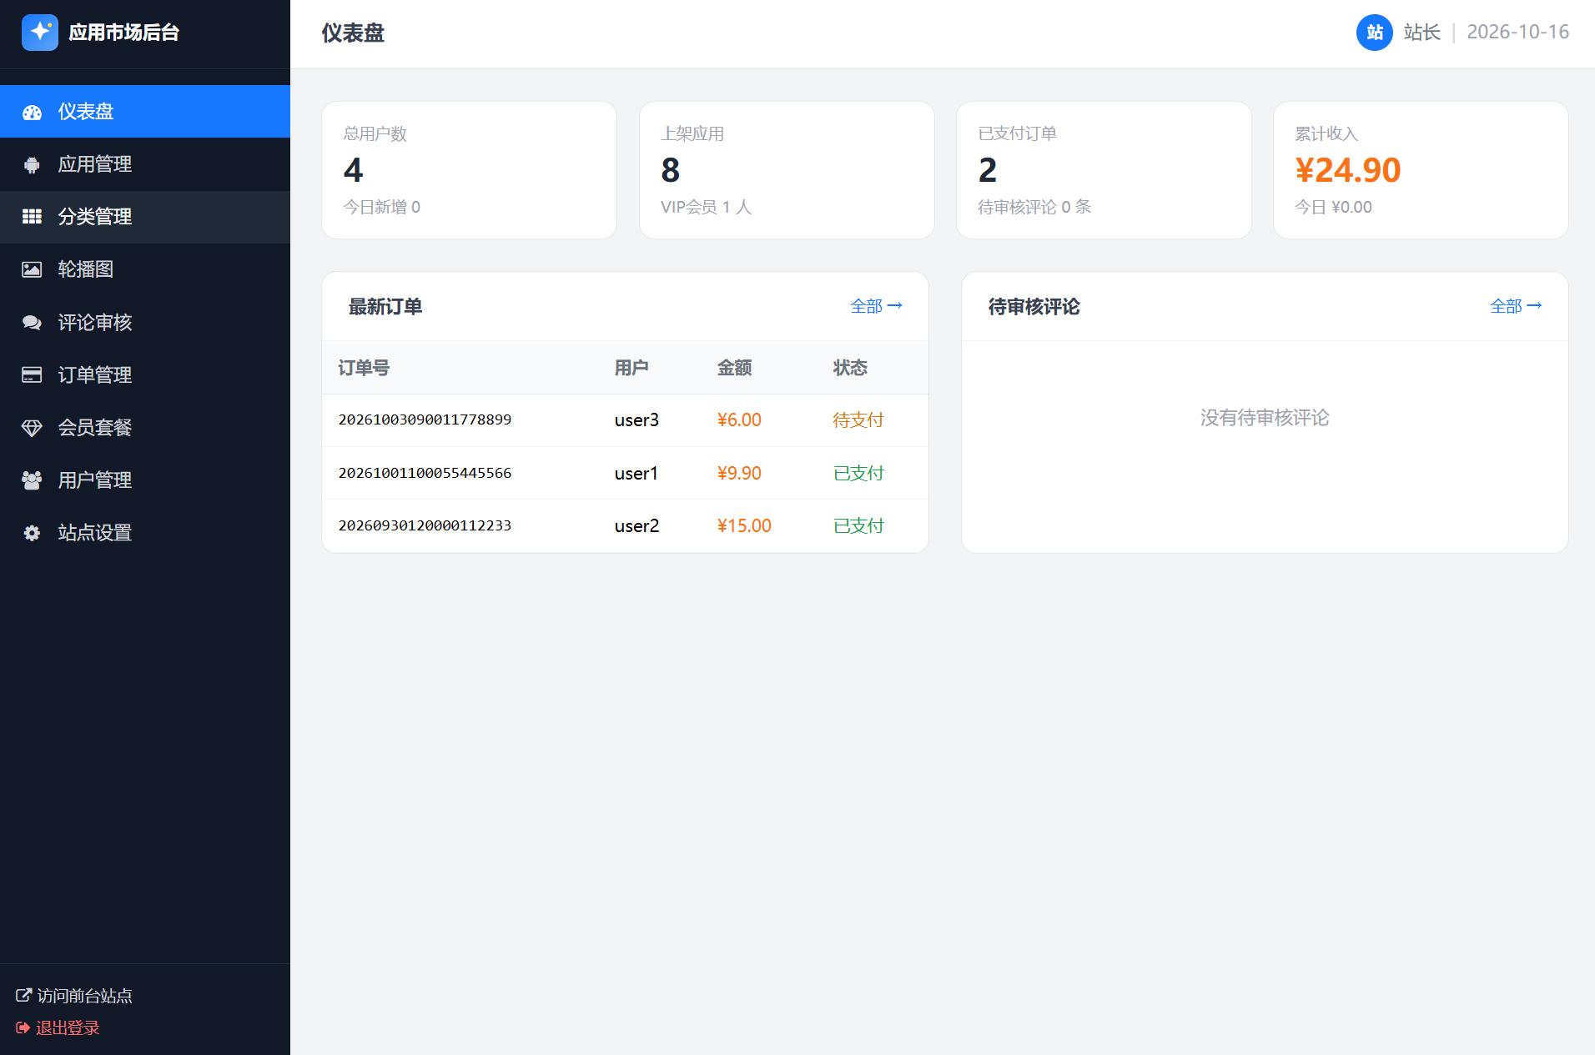Image resolution: width=1595 pixels, height=1055 pixels.
Task: Open 评论审核 in the sidebar
Action: pos(145,323)
